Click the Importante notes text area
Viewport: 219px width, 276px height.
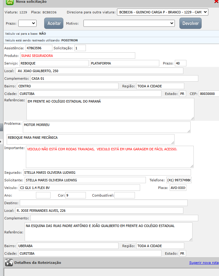point(109,157)
